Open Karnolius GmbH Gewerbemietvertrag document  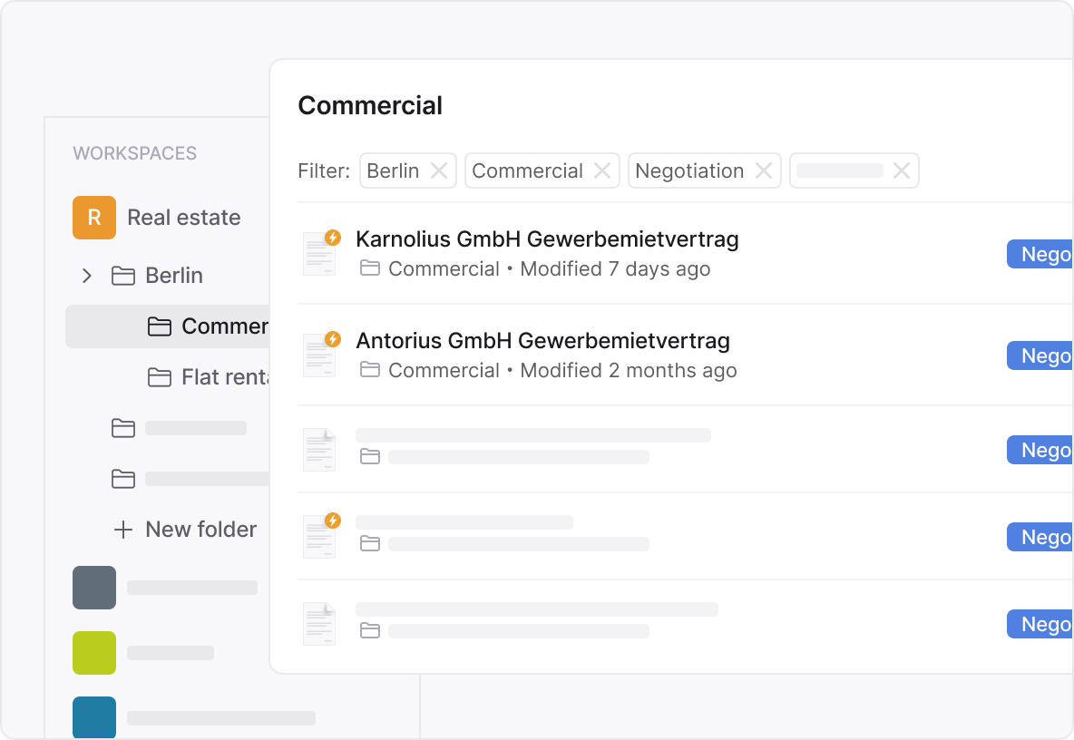click(x=546, y=239)
